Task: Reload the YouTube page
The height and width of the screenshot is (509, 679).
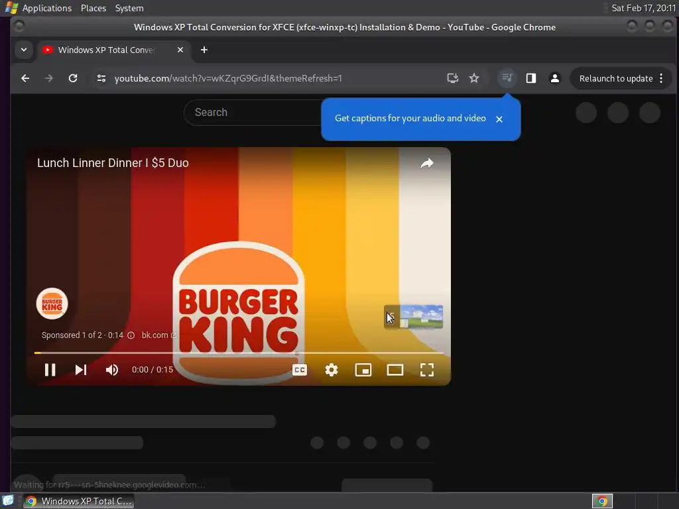Action: point(73,78)
